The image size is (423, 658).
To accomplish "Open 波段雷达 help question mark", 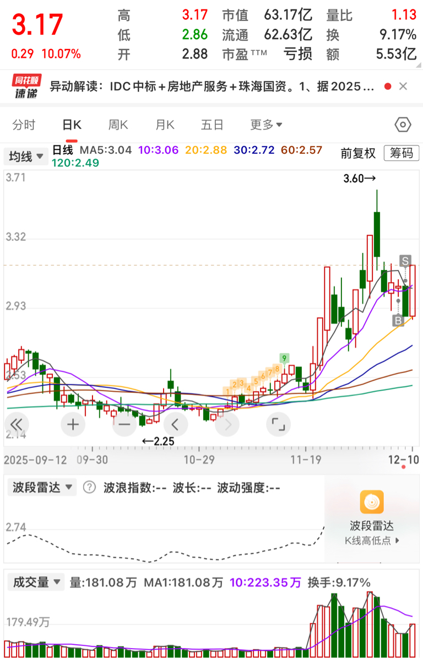I will tap(89, 488).
